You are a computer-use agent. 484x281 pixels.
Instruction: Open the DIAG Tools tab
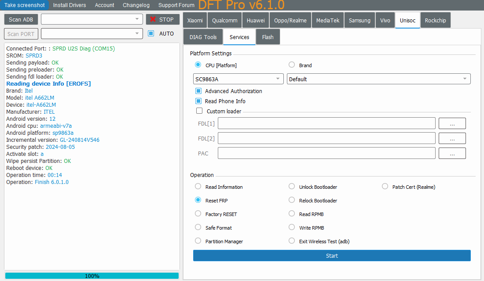click(x=203, y=37)
